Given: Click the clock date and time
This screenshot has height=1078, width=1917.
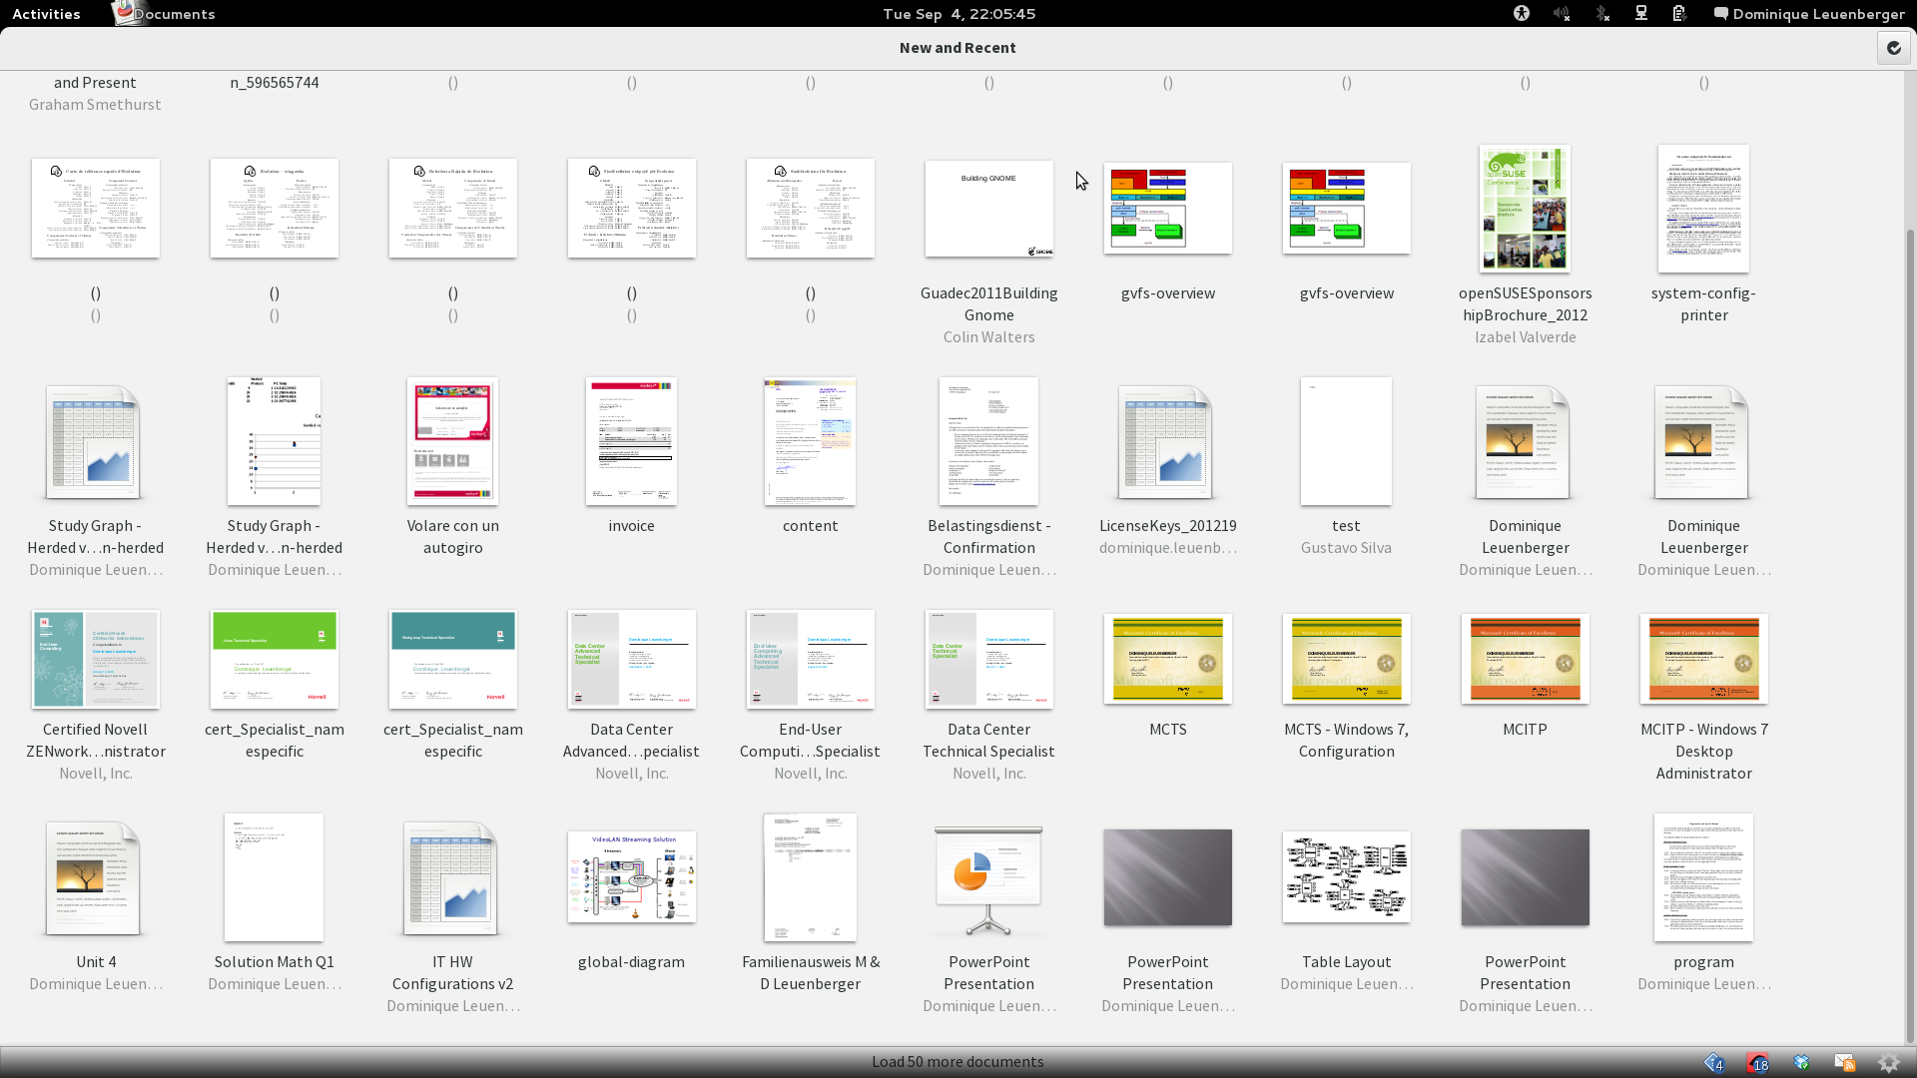Looking at the screenshot, I should 958,14.
